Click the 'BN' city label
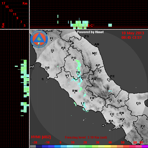 tap(122, 113)
